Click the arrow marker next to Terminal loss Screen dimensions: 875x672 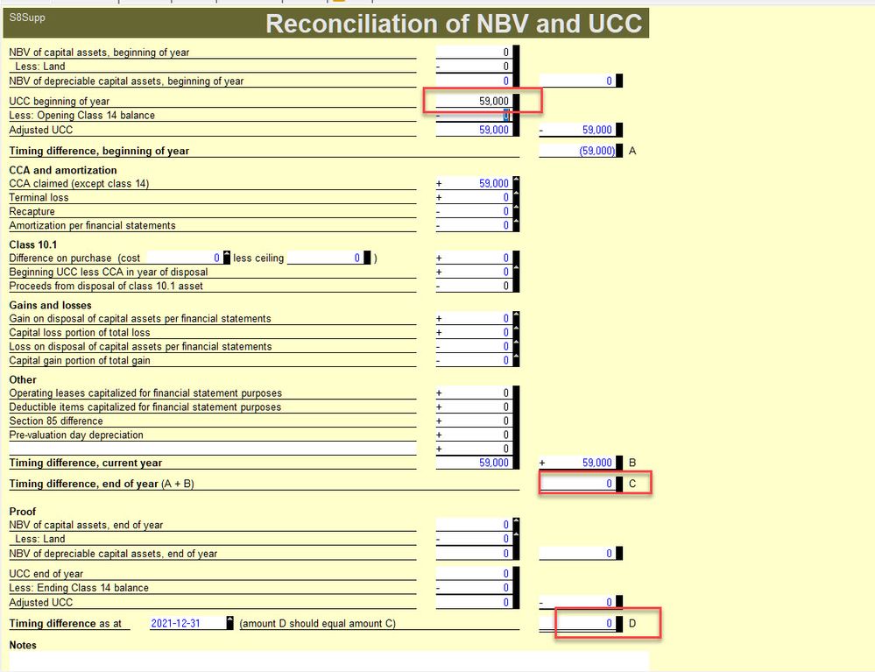pos(516,195)
